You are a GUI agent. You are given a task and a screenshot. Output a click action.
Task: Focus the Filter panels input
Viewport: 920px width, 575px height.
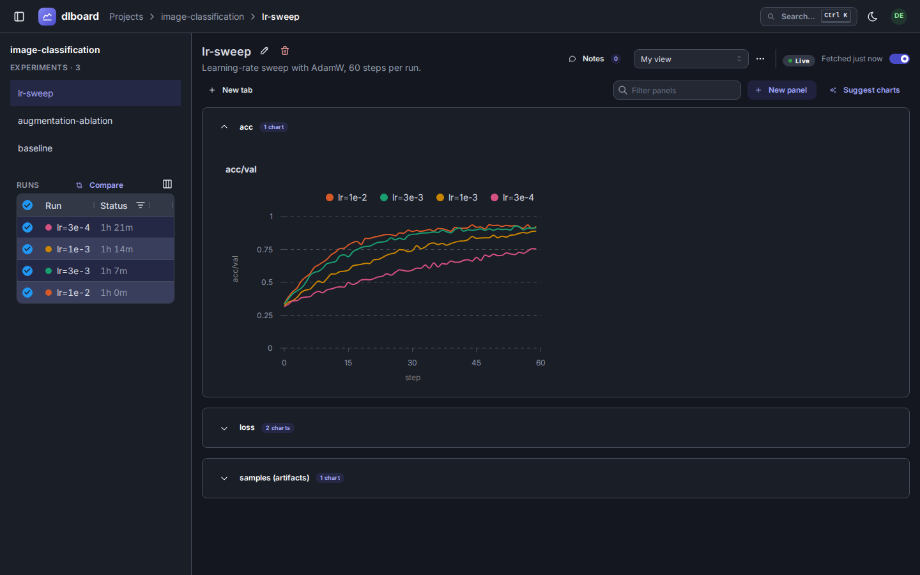coord(677,90)
